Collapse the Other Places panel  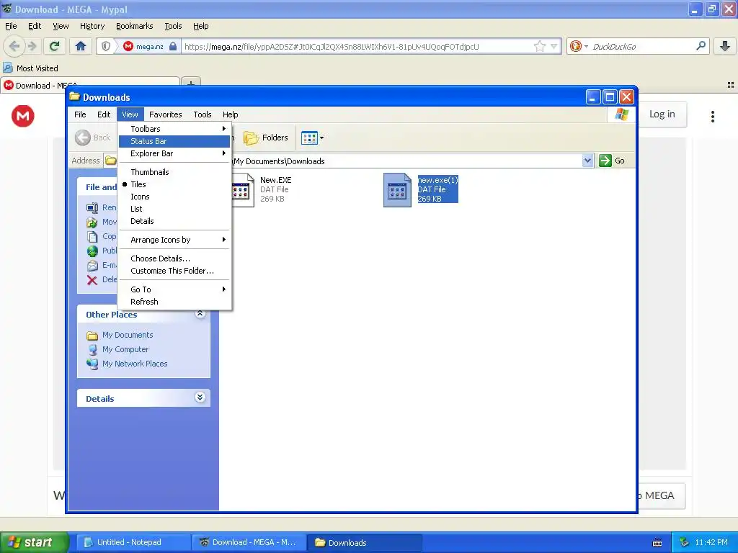[200, 314]
